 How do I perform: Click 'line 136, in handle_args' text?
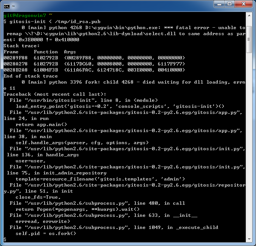(x=43, y=155)
